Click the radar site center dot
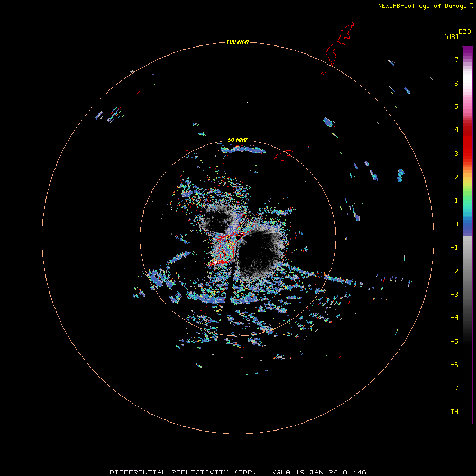 (239, 236)
